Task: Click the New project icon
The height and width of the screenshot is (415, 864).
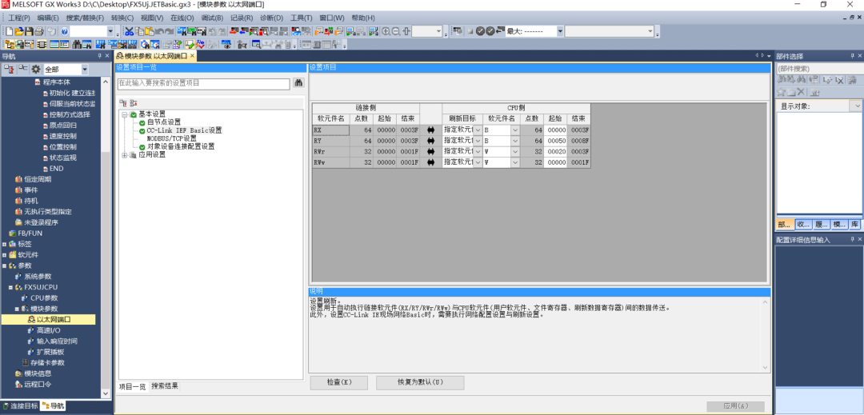Action: [x=10, y=31]
